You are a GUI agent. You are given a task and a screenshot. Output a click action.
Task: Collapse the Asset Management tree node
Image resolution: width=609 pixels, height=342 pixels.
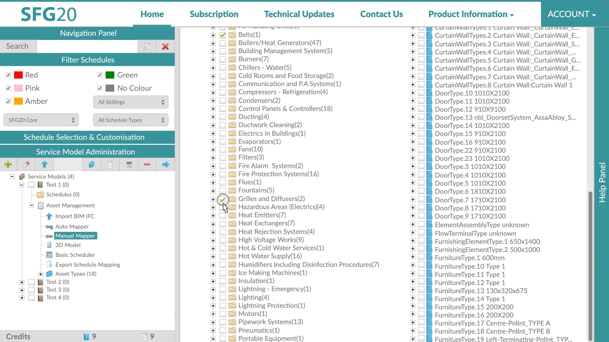pos(31,205)
